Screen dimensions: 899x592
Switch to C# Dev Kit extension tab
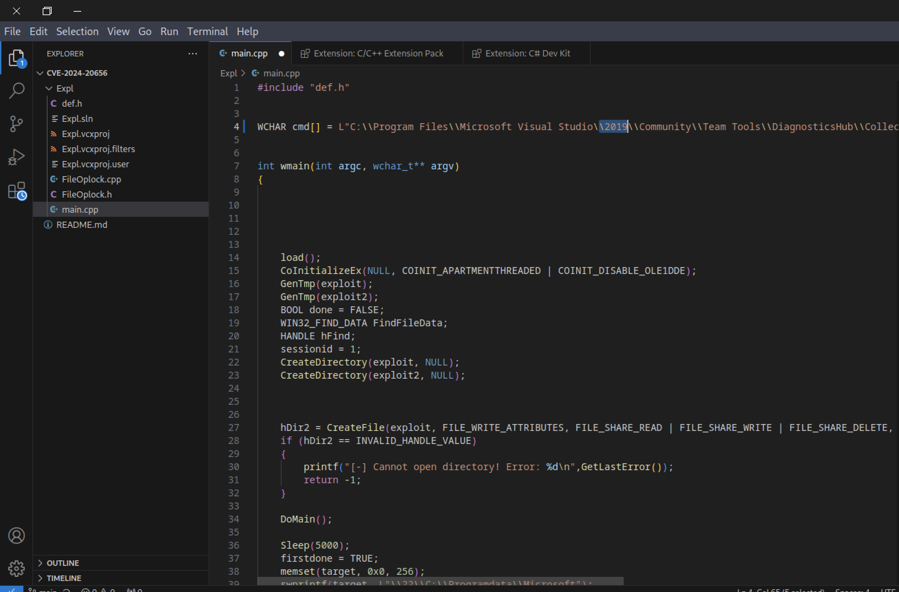point(527,53)
